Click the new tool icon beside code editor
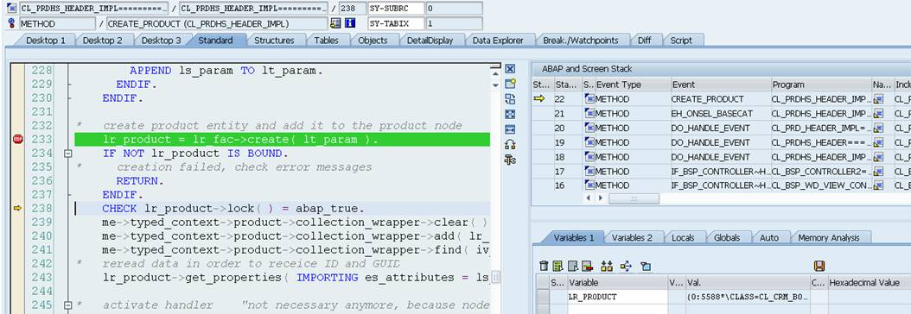The height and width of the screenshot is (314, 911). tap(510, 84)
